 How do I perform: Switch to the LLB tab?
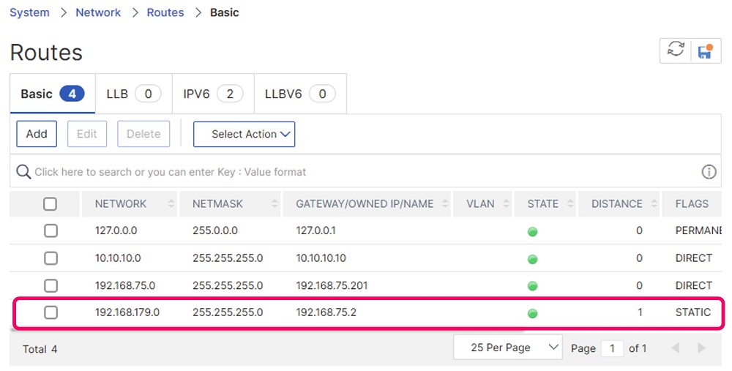tap(133, 94)
